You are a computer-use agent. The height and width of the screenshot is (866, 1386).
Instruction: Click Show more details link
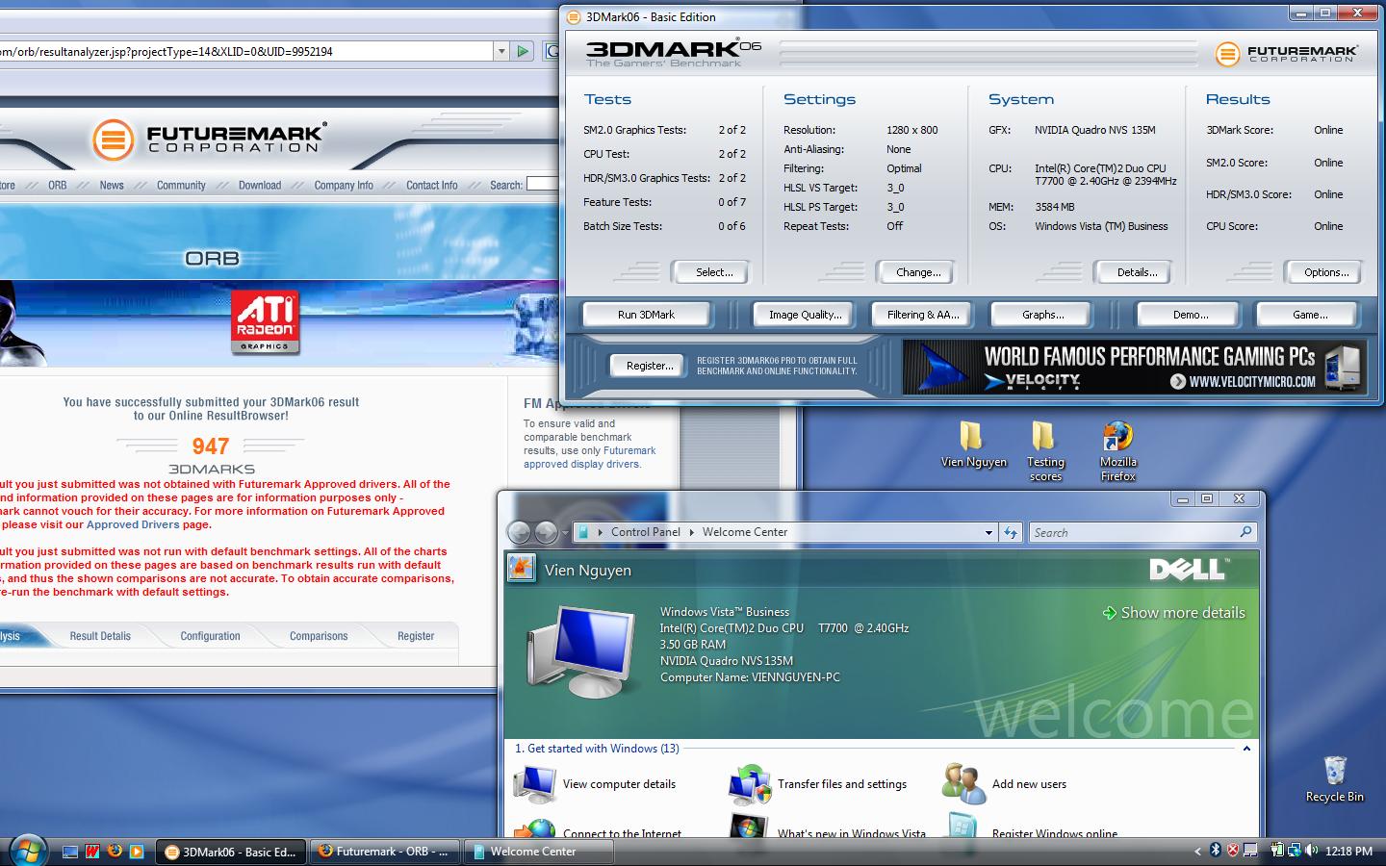[x=1173, y=613]
